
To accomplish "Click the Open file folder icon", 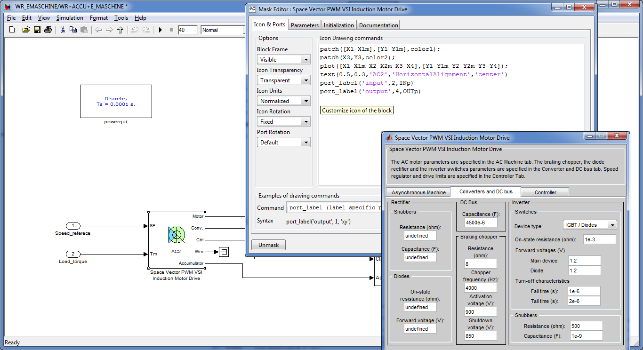I will tap(26, 30).
